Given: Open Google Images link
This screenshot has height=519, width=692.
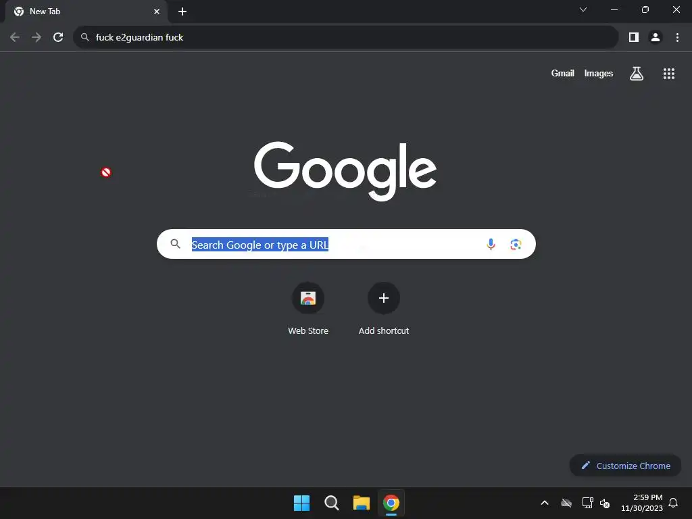Looking at the screenshot, I should [599, 73].
